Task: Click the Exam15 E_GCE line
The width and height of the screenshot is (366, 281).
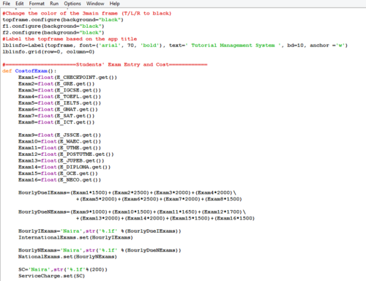Action: pos(58,173)
